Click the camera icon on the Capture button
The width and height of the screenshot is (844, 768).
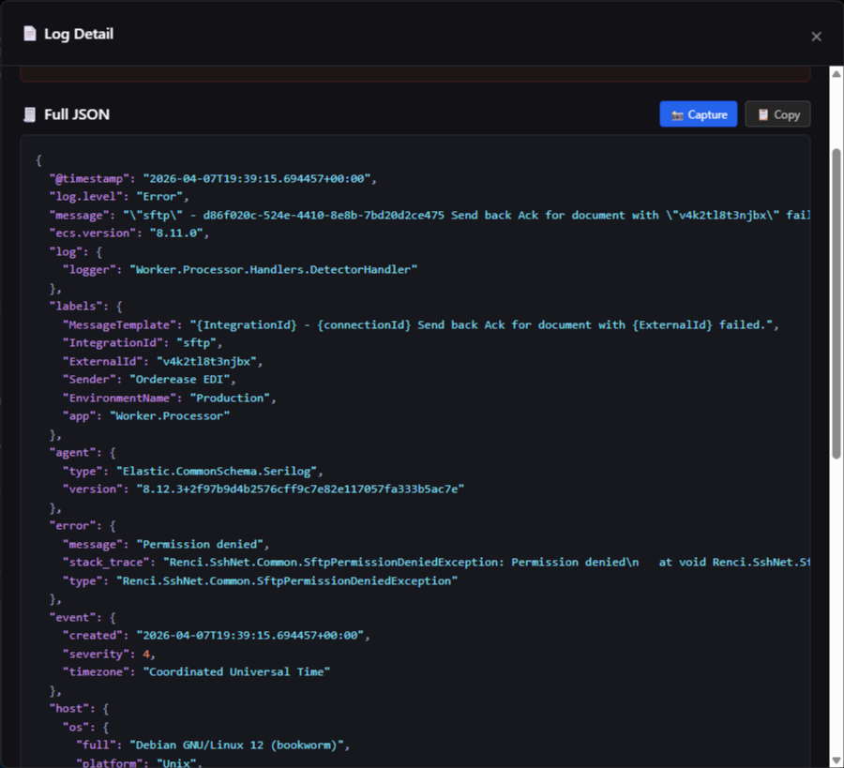point(677,115)
